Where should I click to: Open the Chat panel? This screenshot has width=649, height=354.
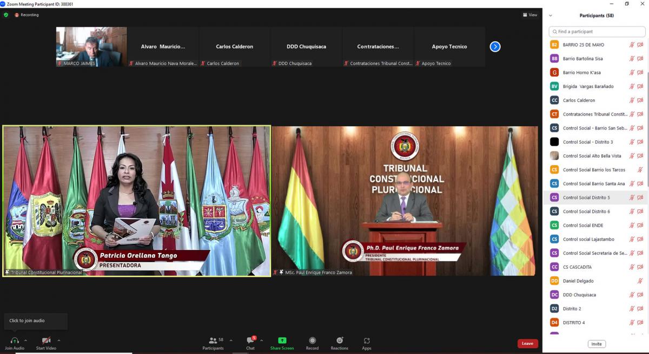click(250, 341)
